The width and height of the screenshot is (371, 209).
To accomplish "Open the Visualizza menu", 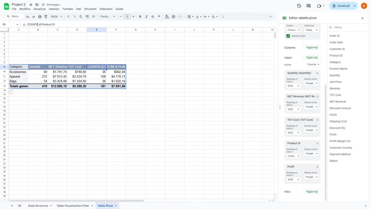I will (x=40, y=9).
